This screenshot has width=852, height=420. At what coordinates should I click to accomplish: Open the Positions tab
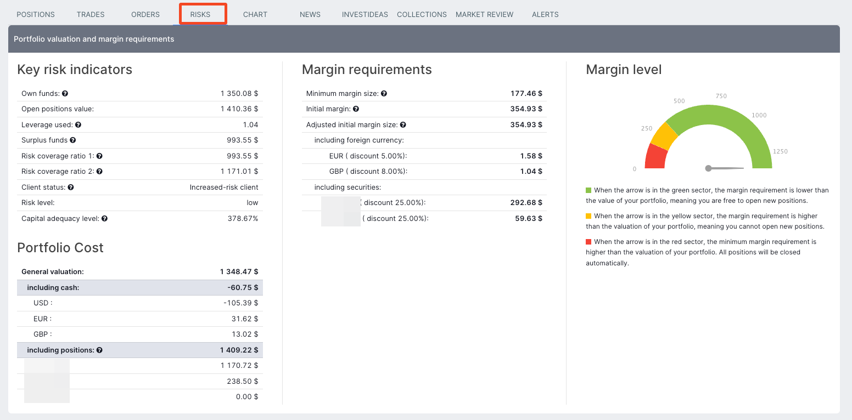tap(36, 14)
